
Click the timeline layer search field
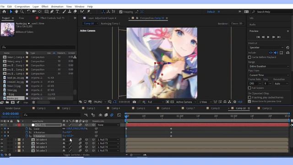pyautogui.click(x=52, y=115)
